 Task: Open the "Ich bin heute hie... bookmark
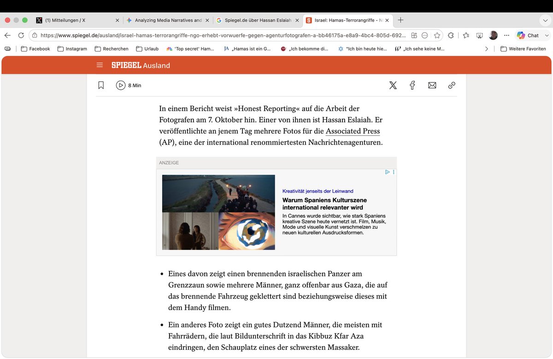[362, 49]
